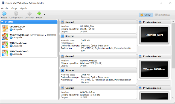Open the General header link for UBUNTU_SOM
This screenshot has height=104, width=175.
[70, 22]
